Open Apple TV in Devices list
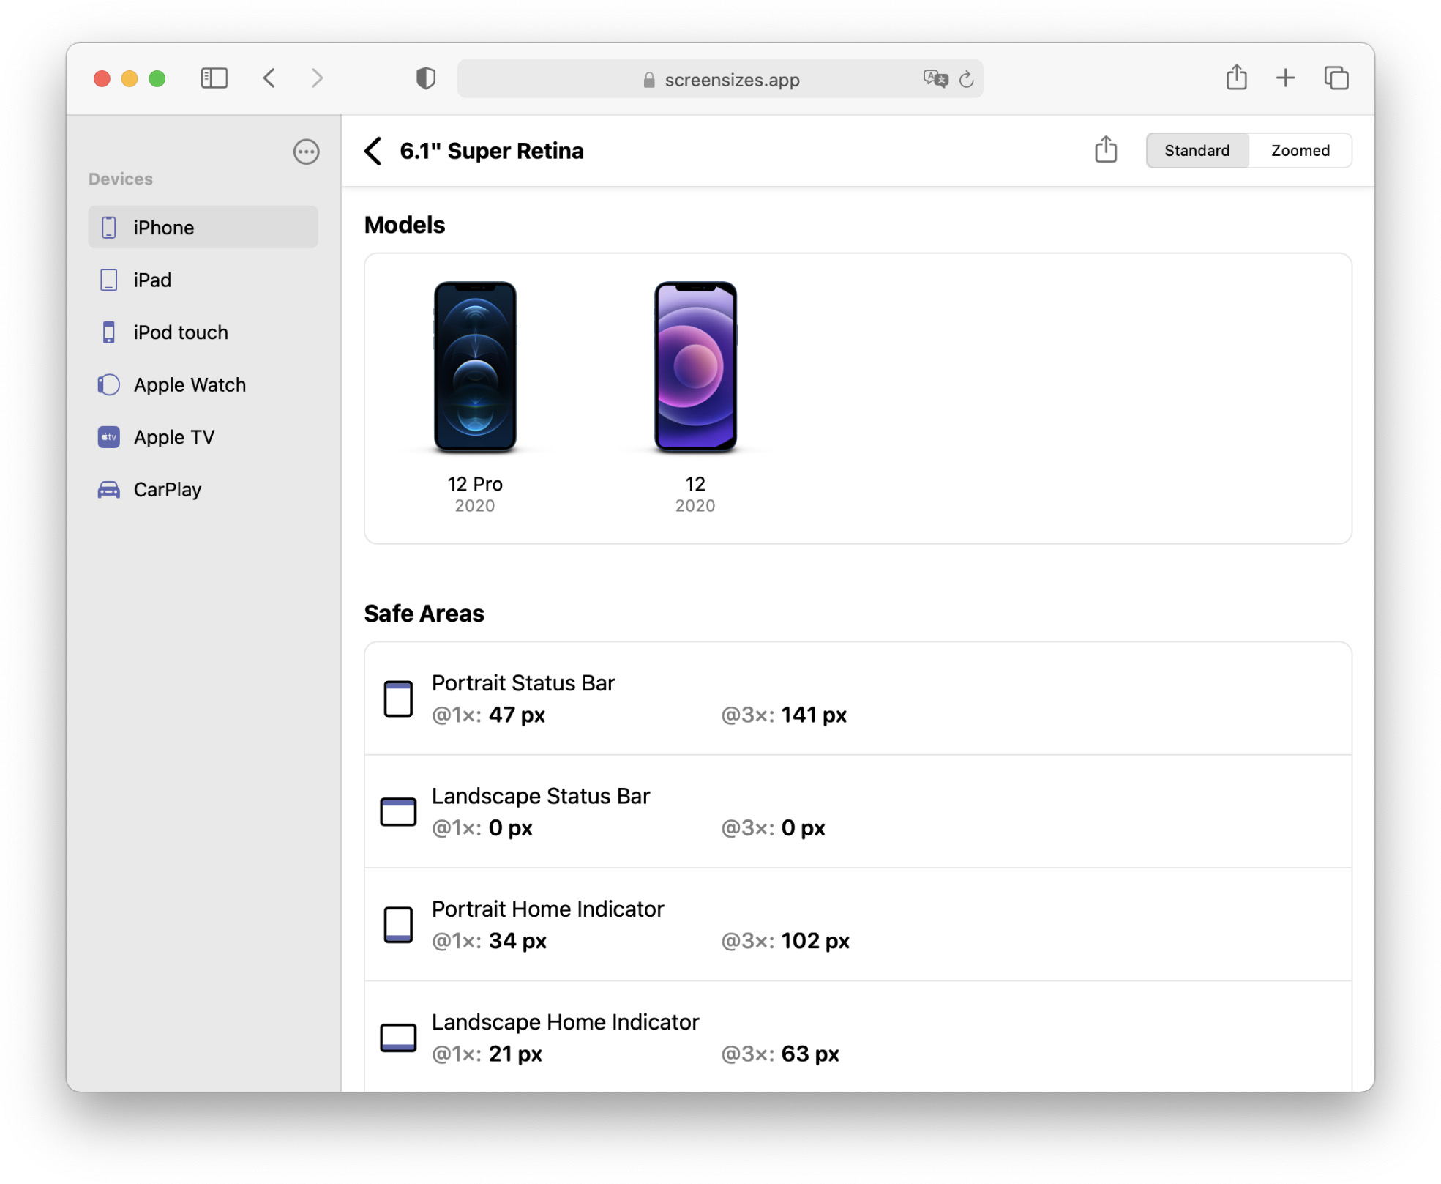Viewport: 1441px width, 1184px height. pyautogui.click(x=203, y=437)
